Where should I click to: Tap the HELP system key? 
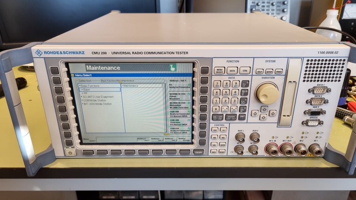[260, 71]
